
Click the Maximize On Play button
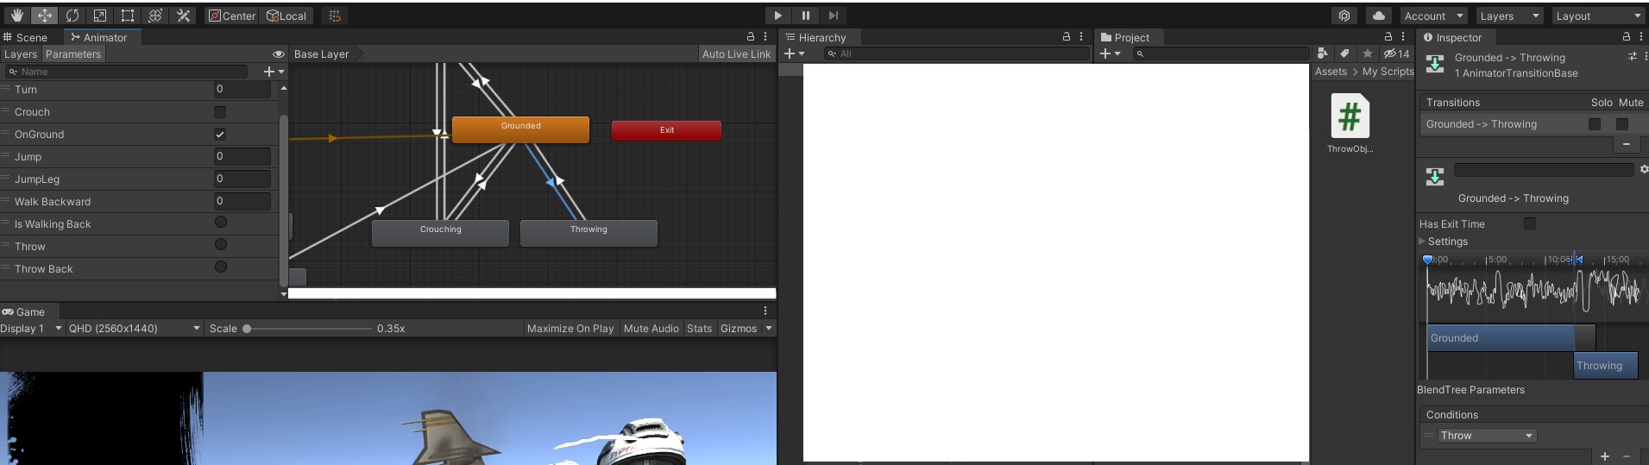tap(570, 329)
